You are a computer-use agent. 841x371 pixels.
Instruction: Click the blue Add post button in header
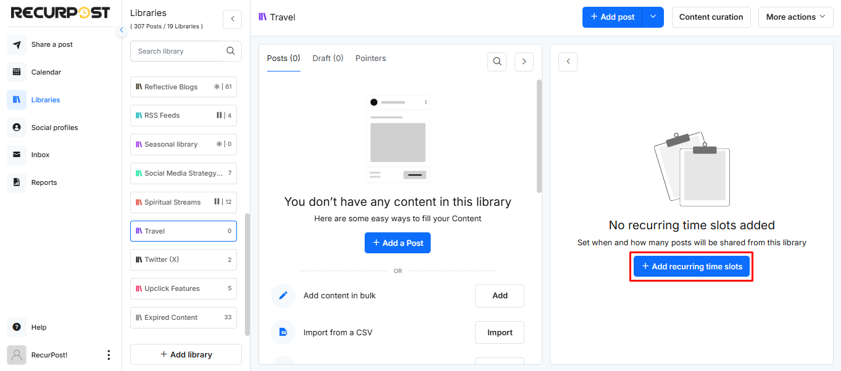(612, 17)
